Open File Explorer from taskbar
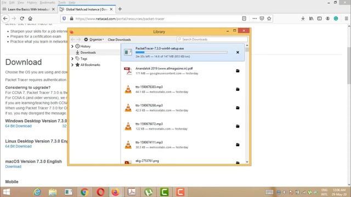351x197 pixels. pos(53,192)
